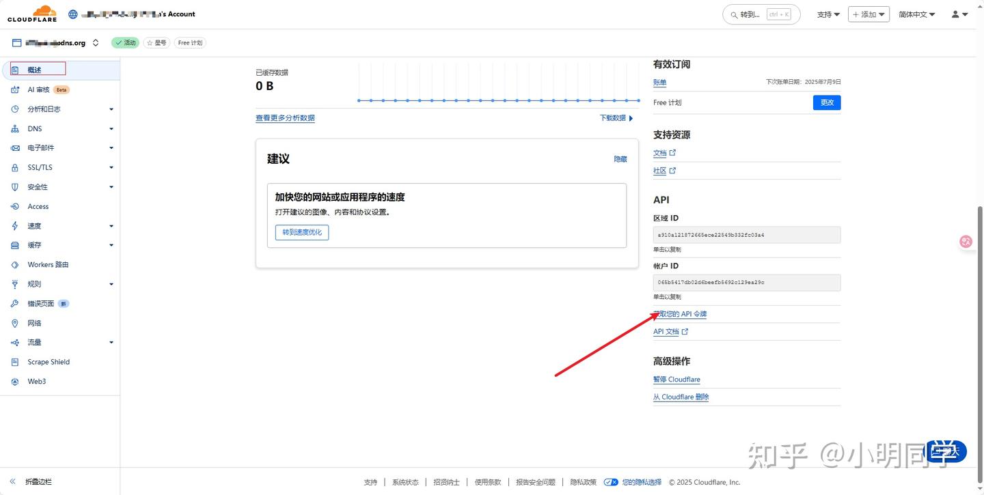Select the 概述 tab in sidebar
This screenshot has height=495, width=984.
pos(35,69)
